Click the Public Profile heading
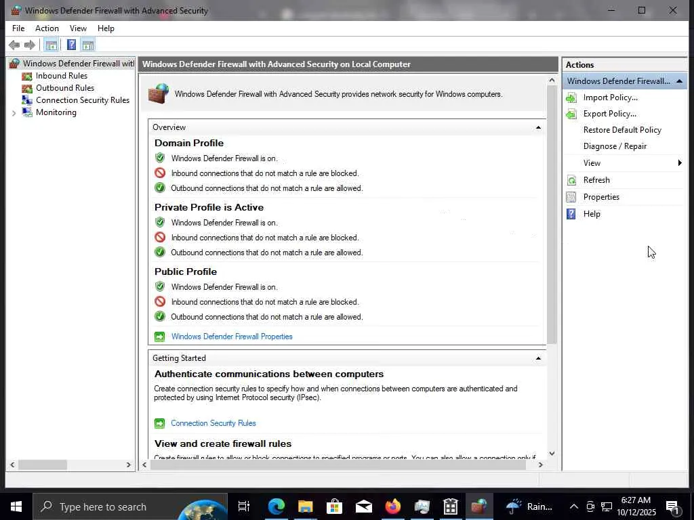Screen dimensions: 694x520 pos(186,272)
